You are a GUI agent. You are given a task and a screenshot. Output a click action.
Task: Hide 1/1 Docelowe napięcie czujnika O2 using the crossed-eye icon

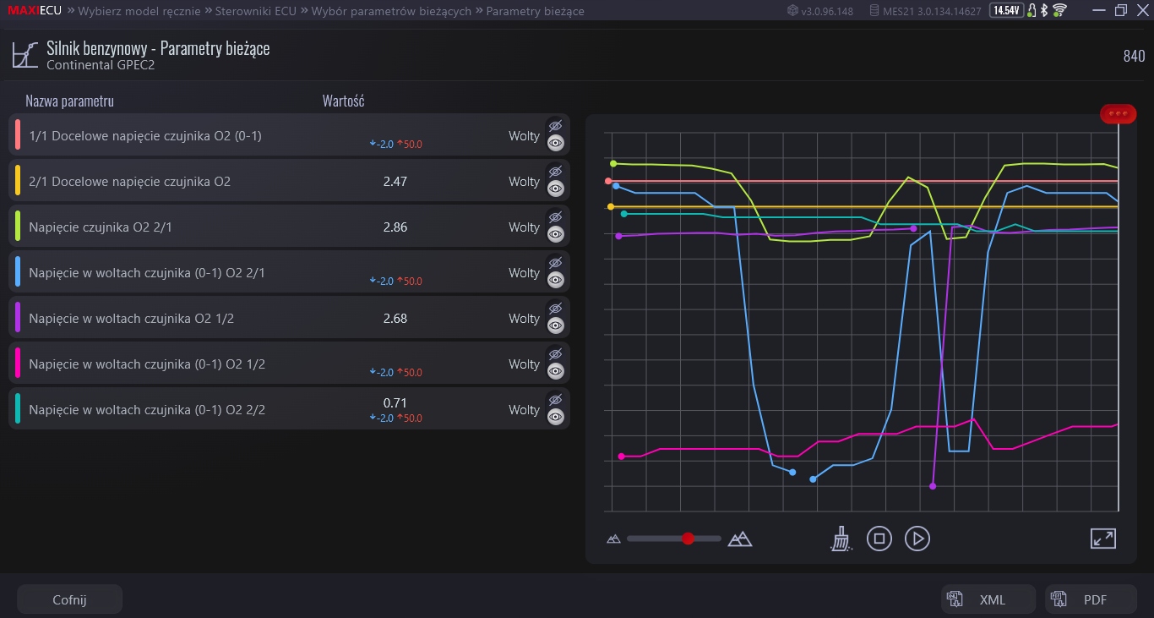555,125
